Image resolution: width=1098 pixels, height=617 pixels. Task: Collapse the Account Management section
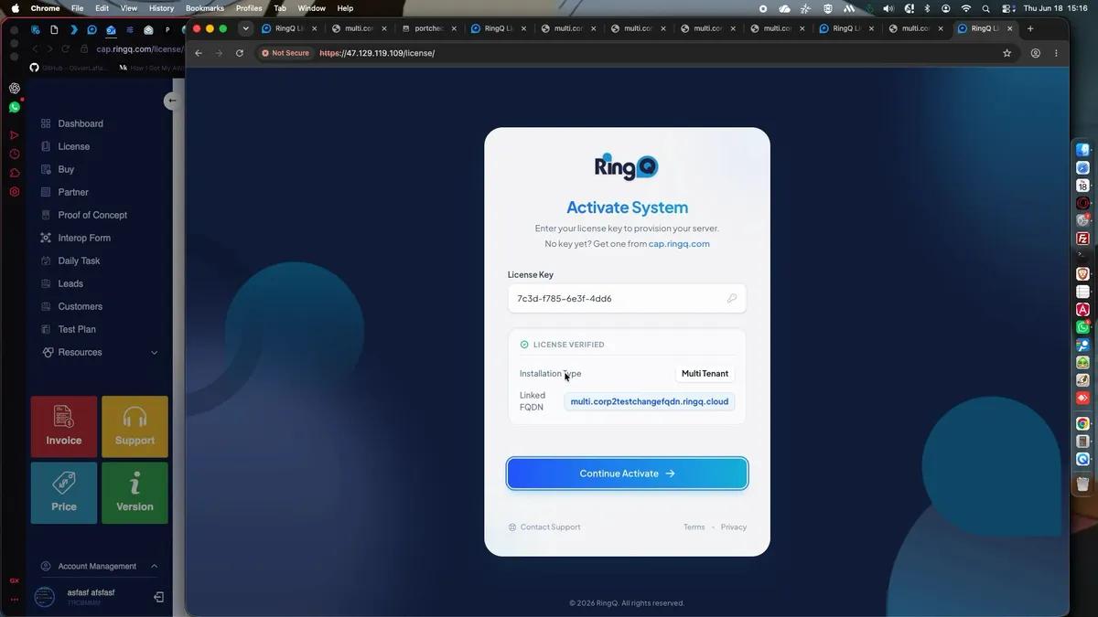pos(100,566)
